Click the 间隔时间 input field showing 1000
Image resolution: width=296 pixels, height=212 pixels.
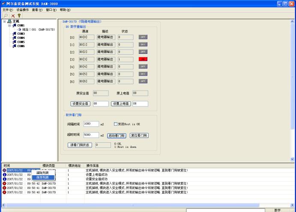91,124
